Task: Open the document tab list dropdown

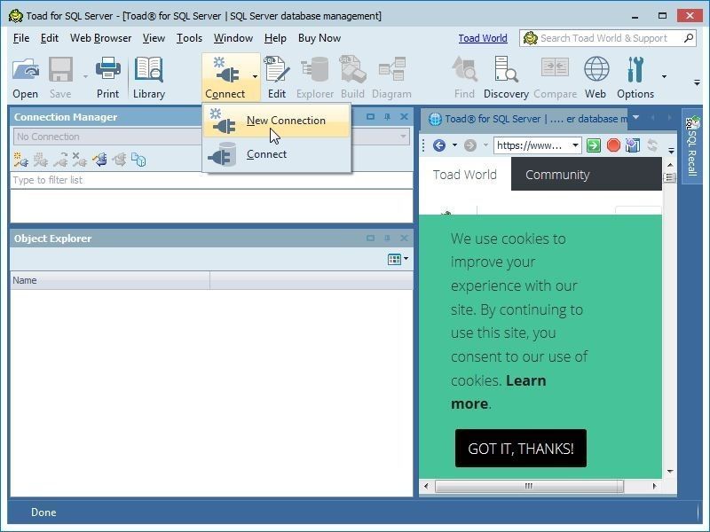Action: [x=635, y=118]
